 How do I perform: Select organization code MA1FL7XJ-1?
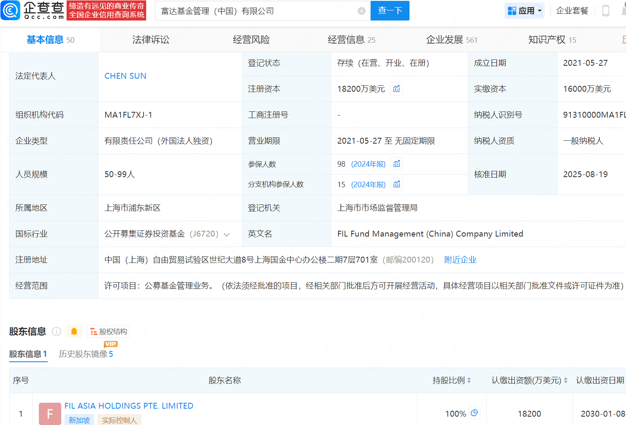coord(128,115)
